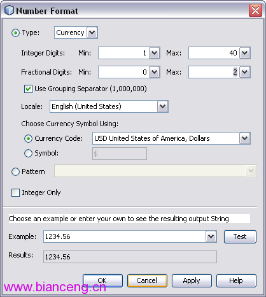
Task: Click the cube icon in the title bar
Action: pyautogui.click(x=9, y=10)
